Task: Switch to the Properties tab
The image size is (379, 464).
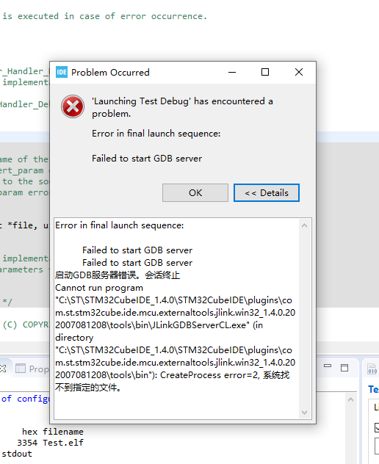Action: pos(32,369)
